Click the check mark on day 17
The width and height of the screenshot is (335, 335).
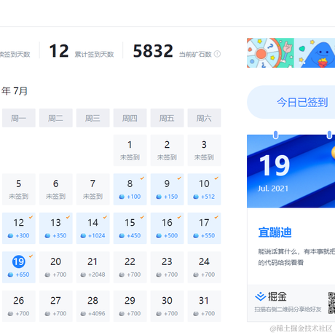point(216,217)
